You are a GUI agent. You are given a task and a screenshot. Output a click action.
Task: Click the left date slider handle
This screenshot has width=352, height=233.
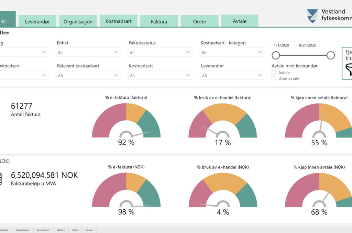[x=276, y=55]
